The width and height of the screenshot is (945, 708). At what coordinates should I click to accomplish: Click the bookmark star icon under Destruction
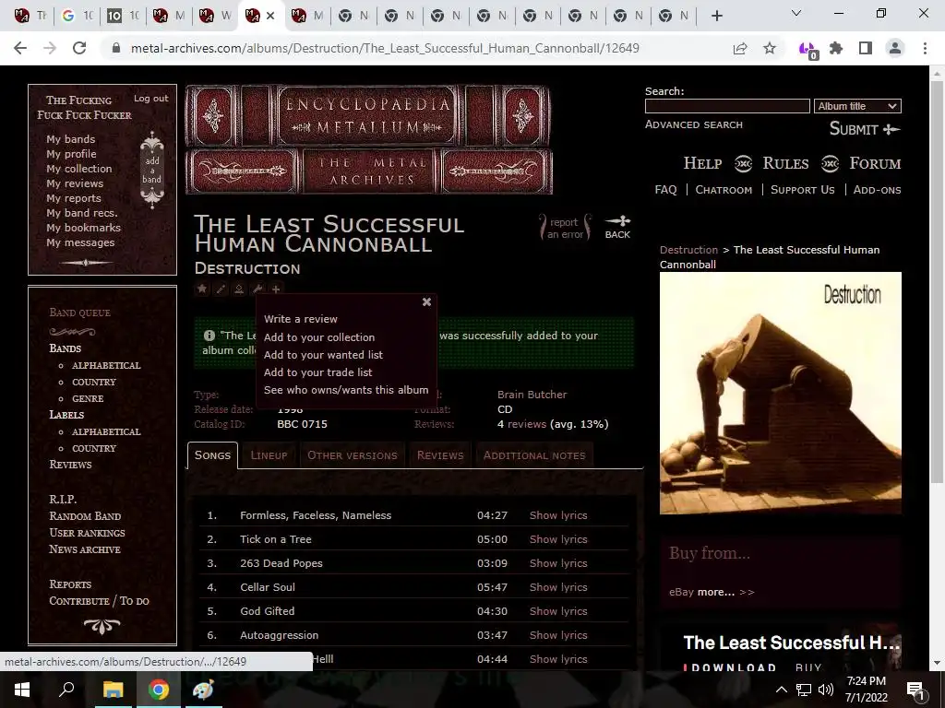click(x=202, y=289)
